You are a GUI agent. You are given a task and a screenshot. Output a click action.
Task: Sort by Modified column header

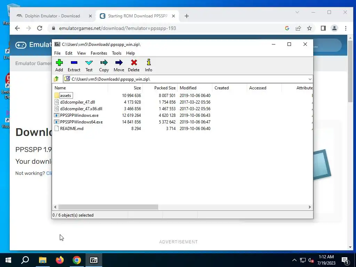click(195, 88)
